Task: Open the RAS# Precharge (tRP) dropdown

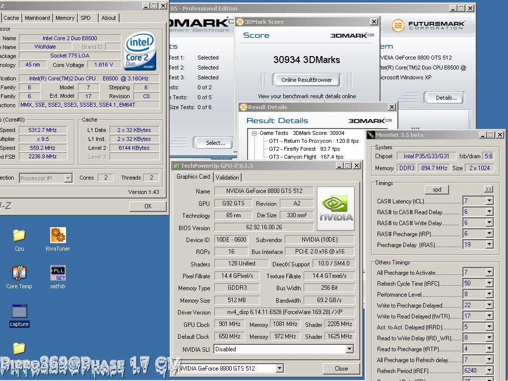Action: click(489, 234)
